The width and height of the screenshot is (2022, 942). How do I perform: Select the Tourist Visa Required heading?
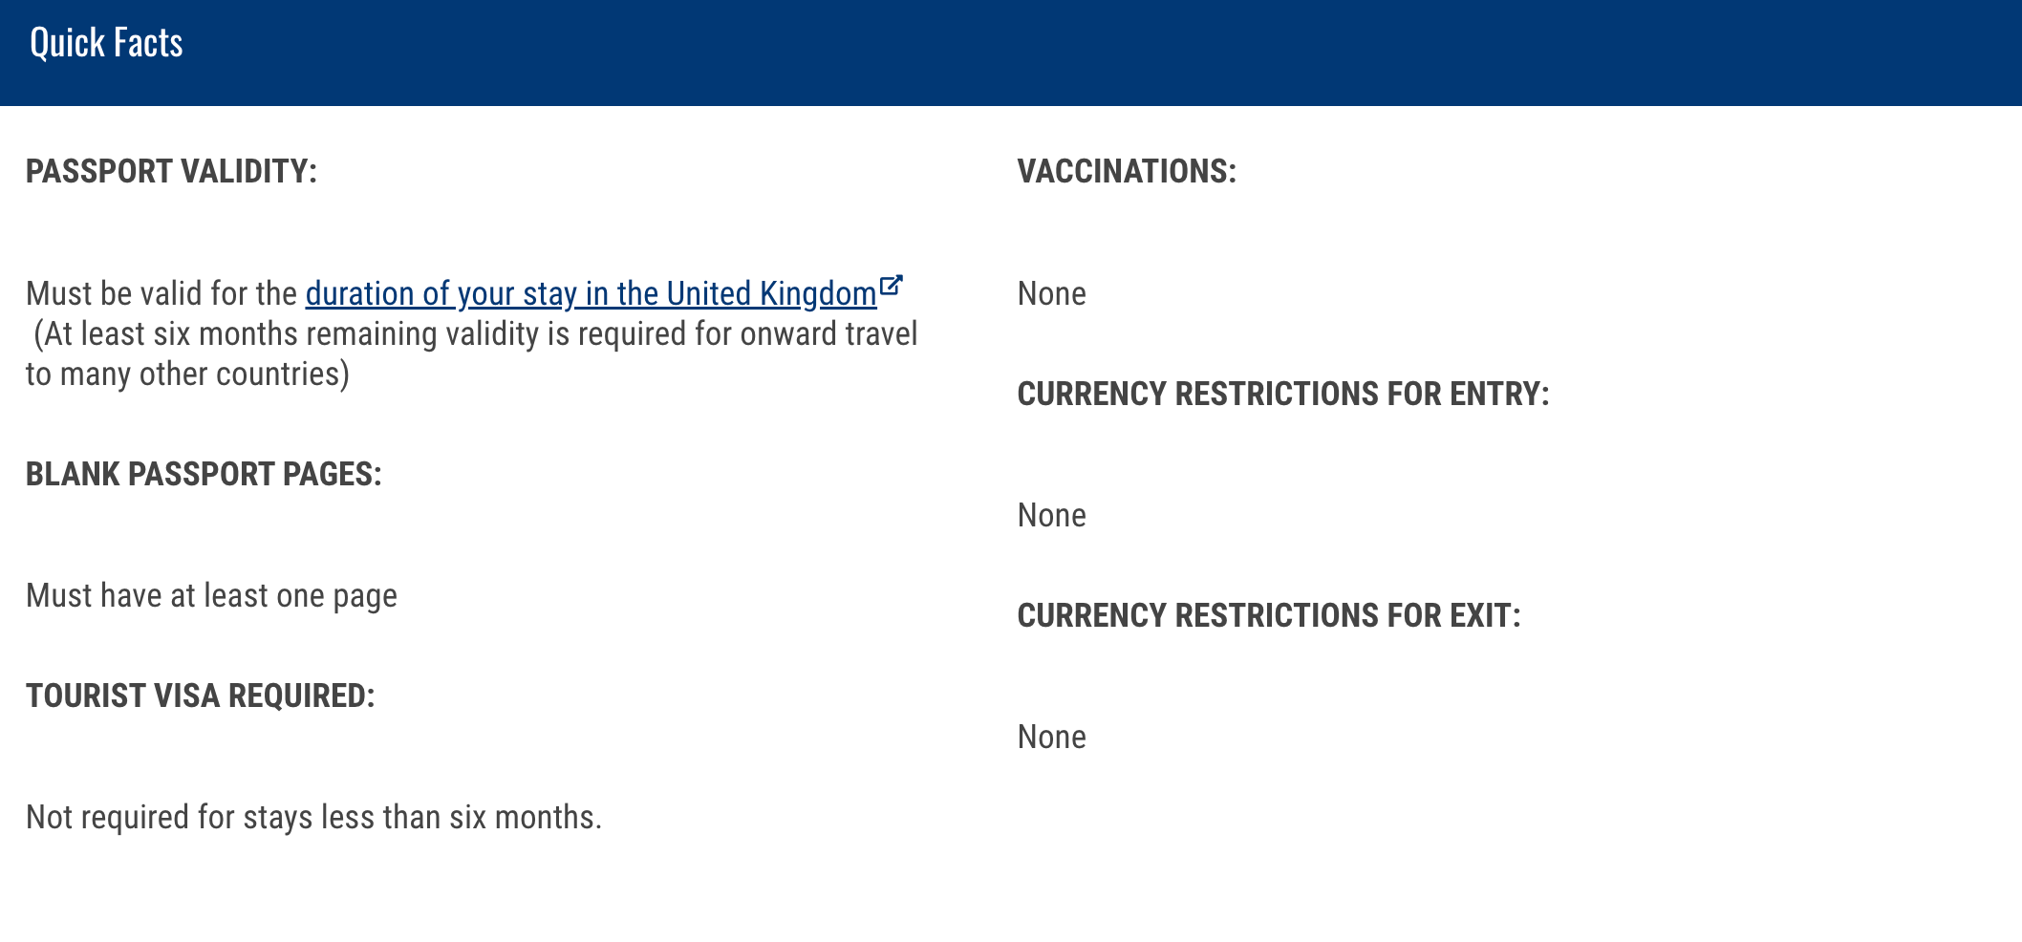click(x=201, y=696)
